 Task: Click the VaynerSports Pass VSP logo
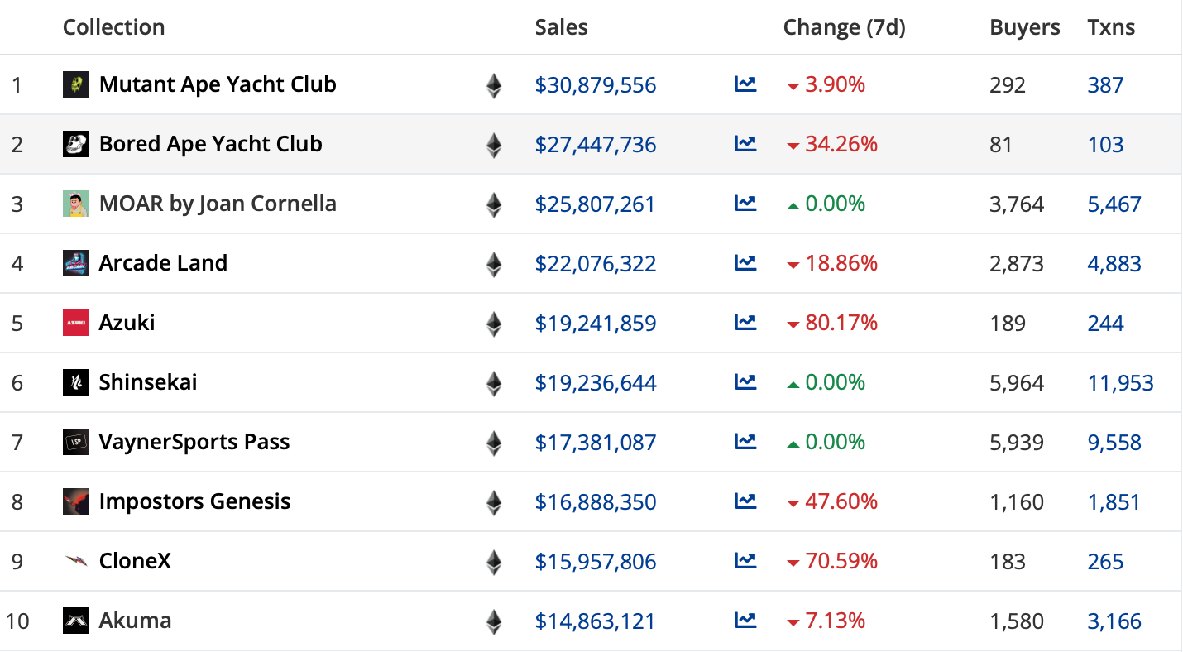pyautogui.click(x=76, y=442)
